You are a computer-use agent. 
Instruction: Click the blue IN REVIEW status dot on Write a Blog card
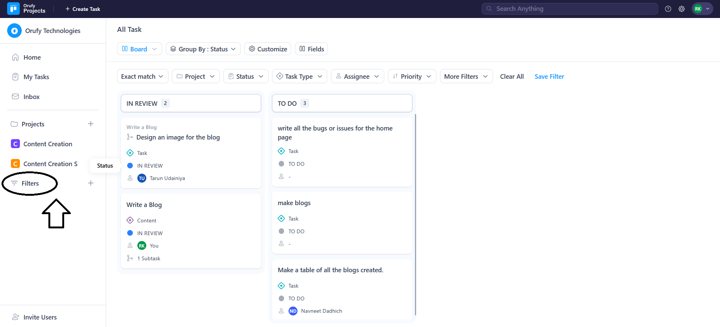click(130, 233)
